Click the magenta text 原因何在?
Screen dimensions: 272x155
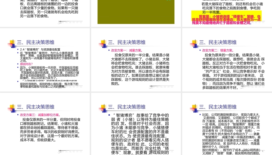pyautogui.click(x=26, y=64)
